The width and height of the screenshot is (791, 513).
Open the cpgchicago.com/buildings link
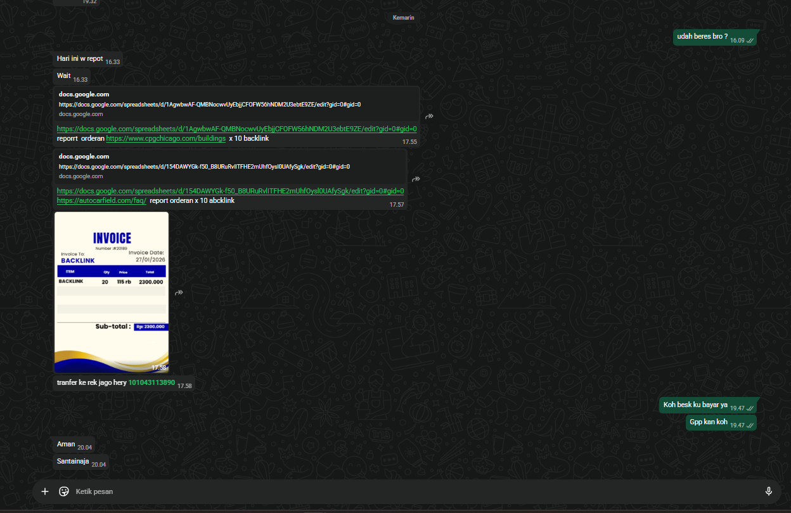(165, 138)
